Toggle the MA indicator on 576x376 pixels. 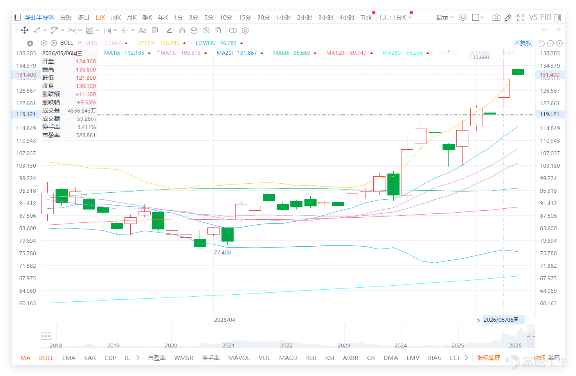pyautogui.click(x=25, y=358)
